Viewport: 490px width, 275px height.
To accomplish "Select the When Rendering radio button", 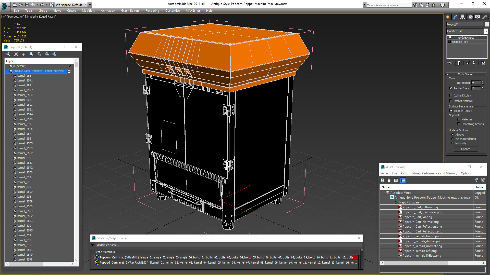I will click(x=453, y=139).
